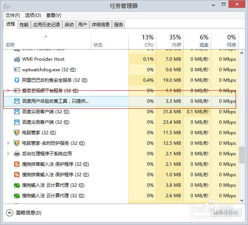This screenshot has width=248, height=225.
Task: Click the 结束任务(E) button
Action: (x=226, y=213)
